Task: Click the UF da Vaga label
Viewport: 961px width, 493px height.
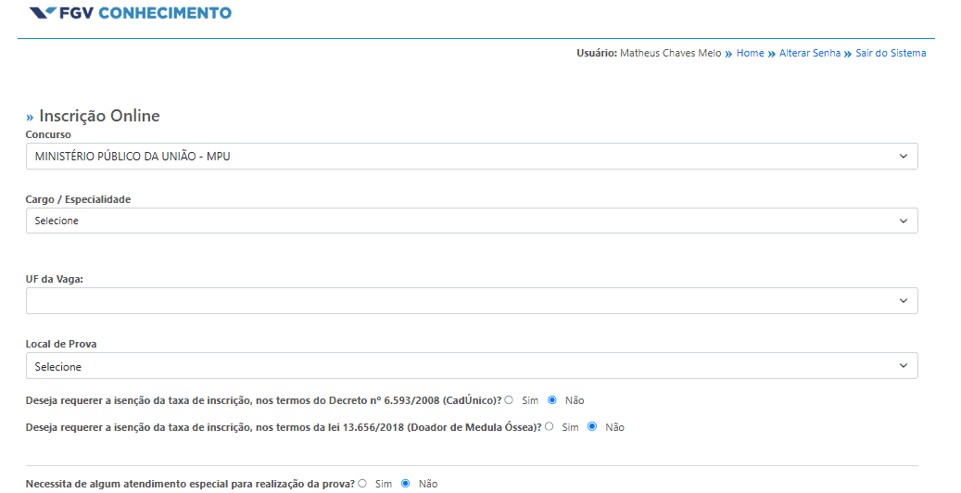Action: (x=55, y=279)
